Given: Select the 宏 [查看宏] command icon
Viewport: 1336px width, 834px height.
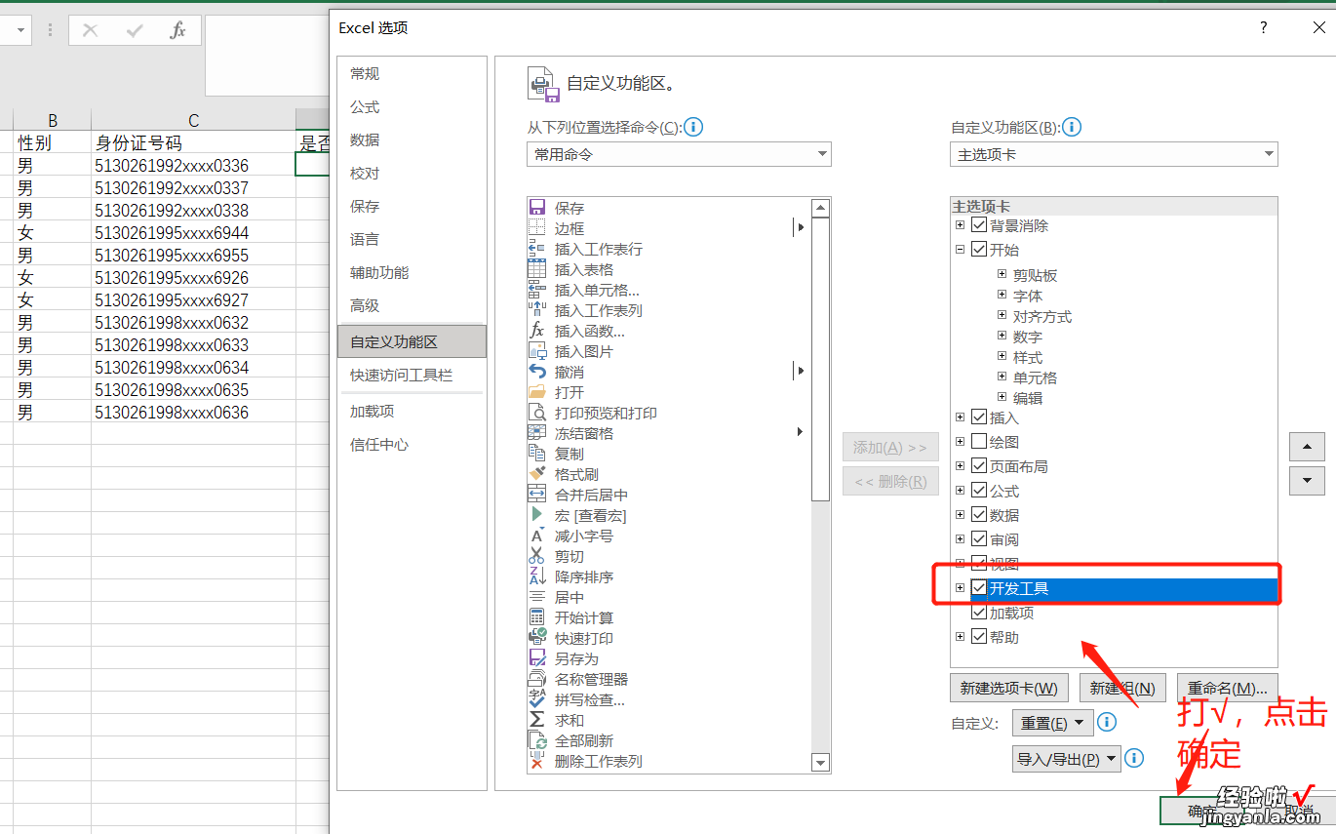Looking at the screenshot, I should tap(536, 515).
